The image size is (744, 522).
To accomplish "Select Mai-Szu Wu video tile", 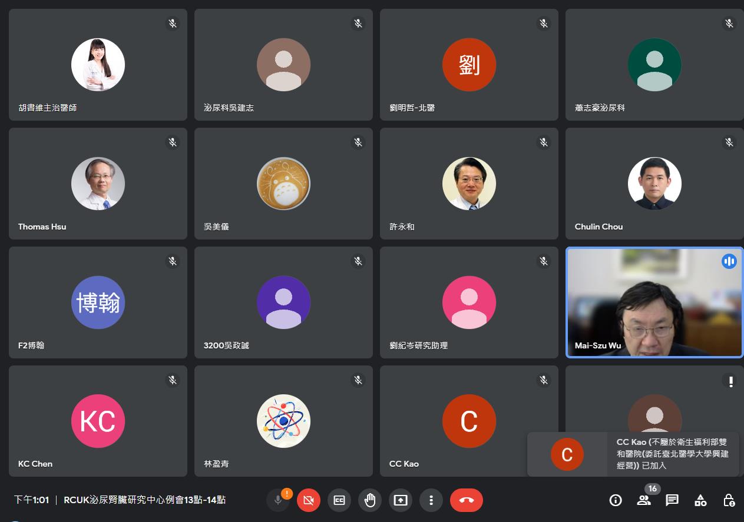I will [654, 302].
